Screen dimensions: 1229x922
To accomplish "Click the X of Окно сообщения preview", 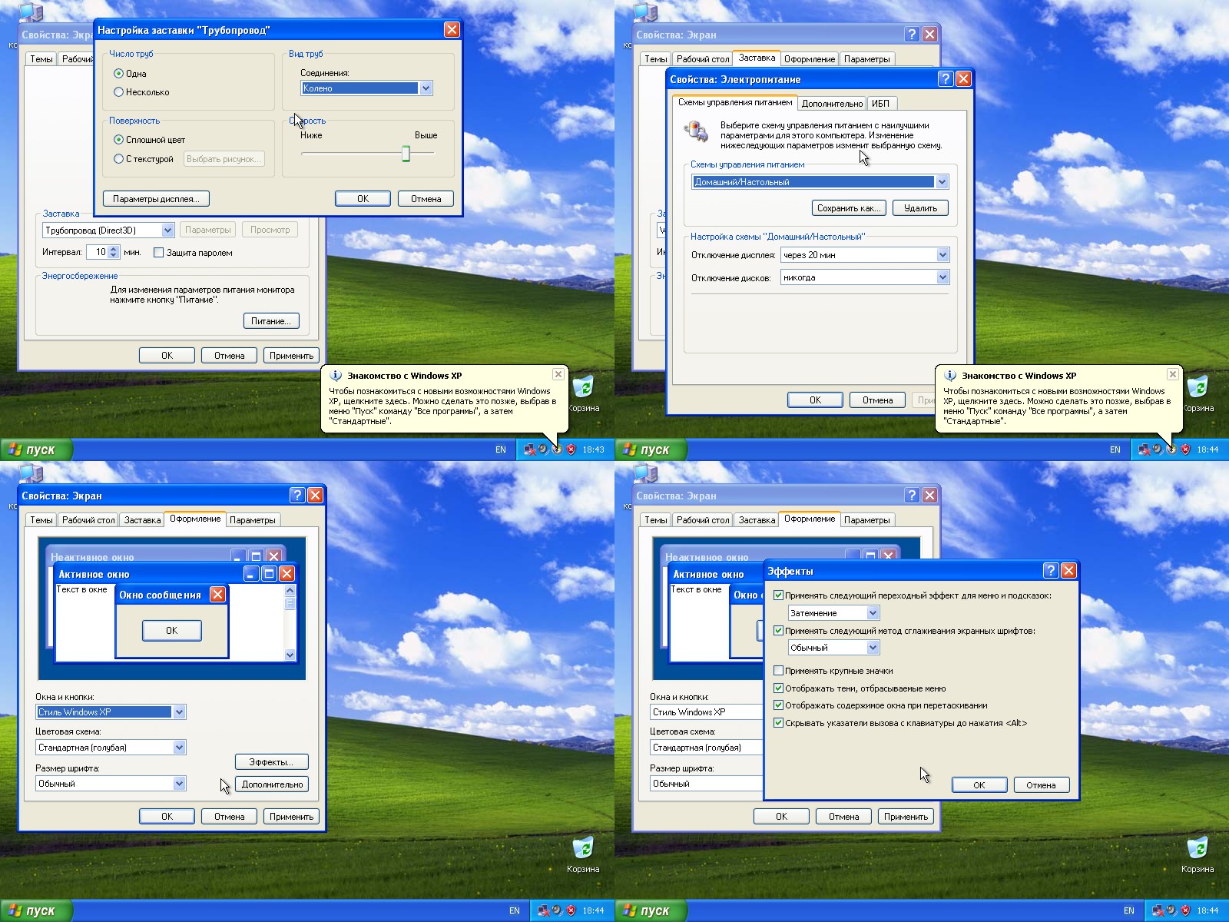I will click(x=217, y=594).
